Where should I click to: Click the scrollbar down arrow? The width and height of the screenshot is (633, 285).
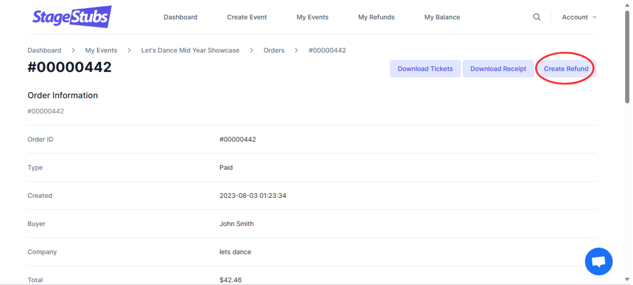[627, 281]
